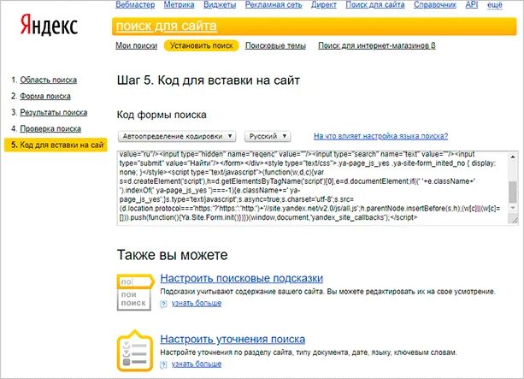Open Настроить поисковые подсказки link

[242, 278]
